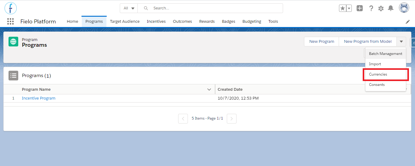Viewport: 415px width, 166px height.
Task: Switch to the Incentives tab
Action: click(156, 22)
